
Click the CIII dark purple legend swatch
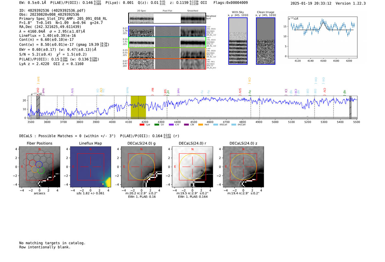[x=186, y=125]
